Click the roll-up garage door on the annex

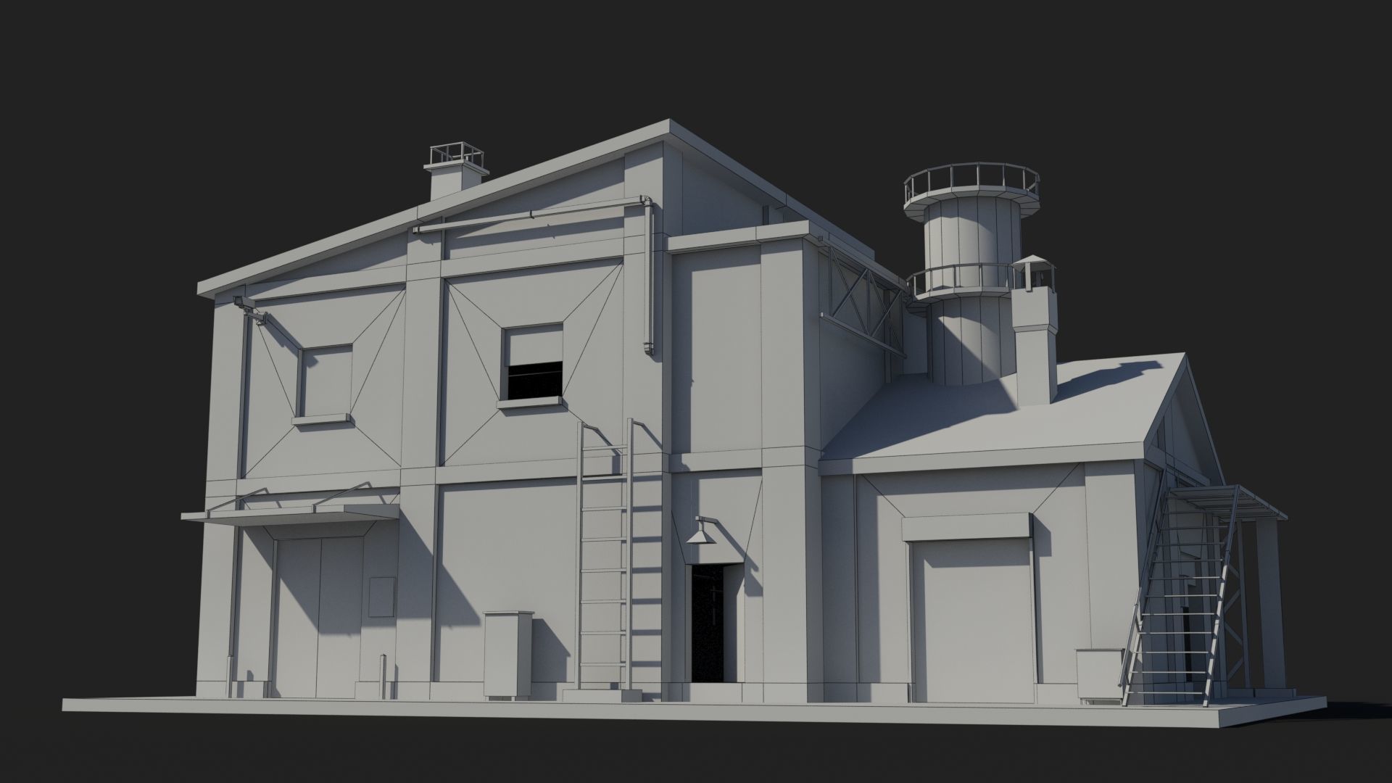tap(971, 623)
